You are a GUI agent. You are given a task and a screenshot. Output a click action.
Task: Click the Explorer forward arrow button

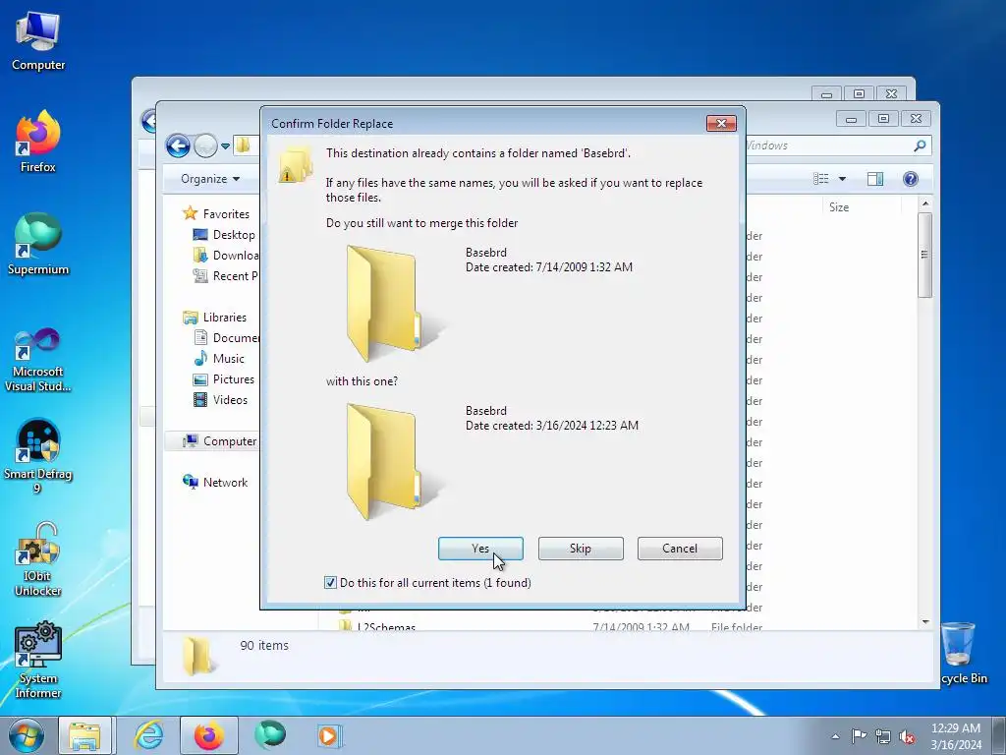[x=205, y=145]
